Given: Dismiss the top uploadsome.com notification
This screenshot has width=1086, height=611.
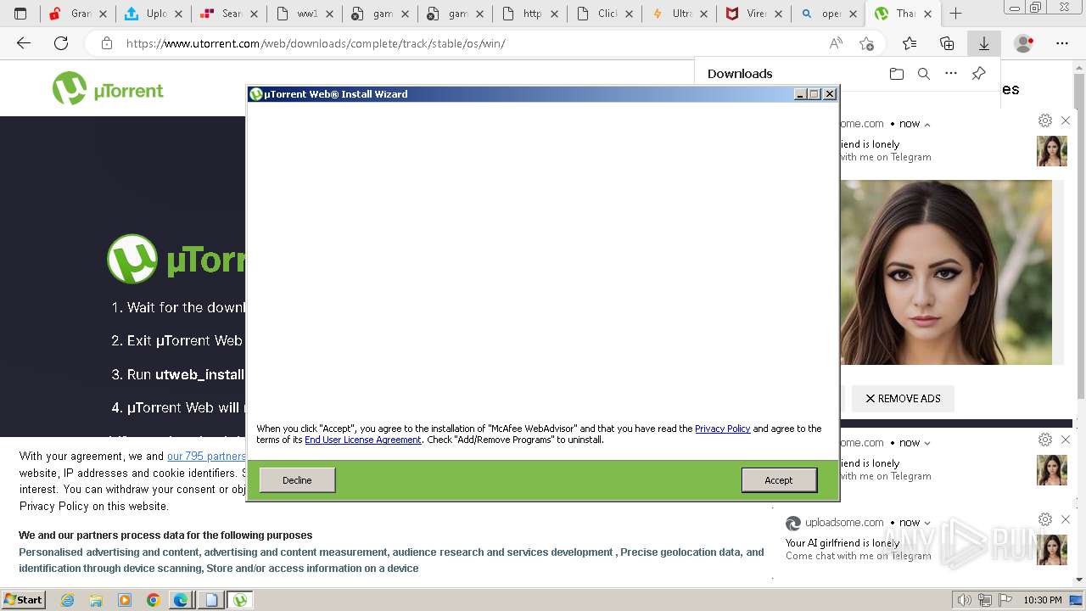Looking at the screenshot, I should (1066, 121).
